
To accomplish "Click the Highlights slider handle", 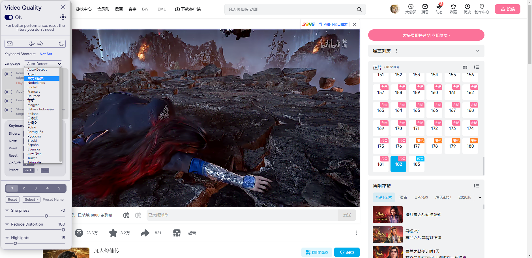I will coord(15,243).
